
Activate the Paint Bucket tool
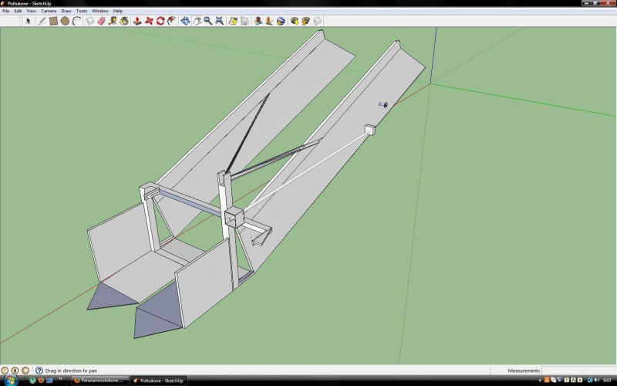[x=124, y=21]
